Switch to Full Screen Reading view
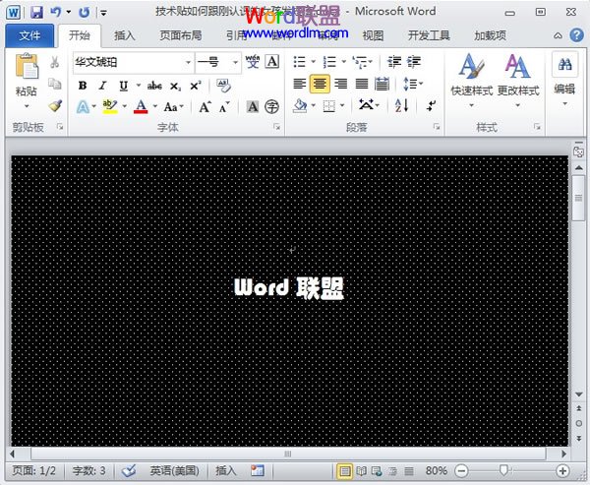Image resolution: width=590 pixels, height=485 pixels. click(362, 470)
